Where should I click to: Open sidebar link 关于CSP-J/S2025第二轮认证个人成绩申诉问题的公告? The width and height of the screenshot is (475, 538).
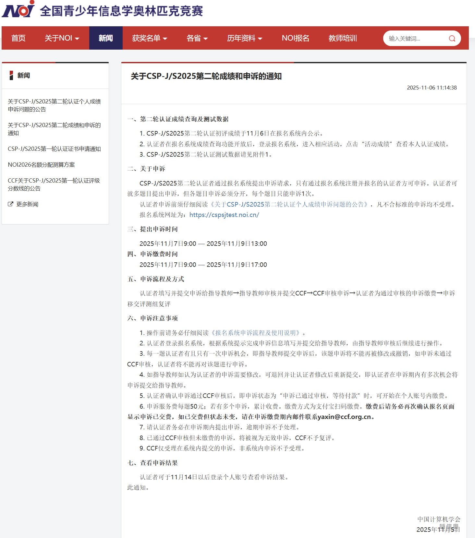coord(54,105)
